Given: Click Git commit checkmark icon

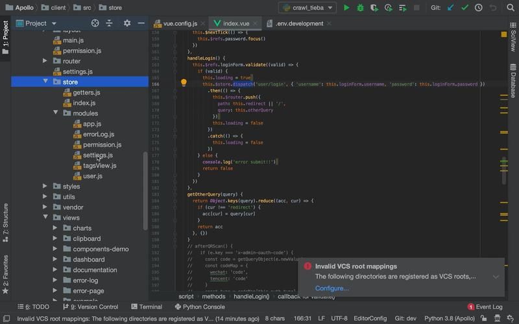Looking at the screenshot, I should click(x=465, y=8).
